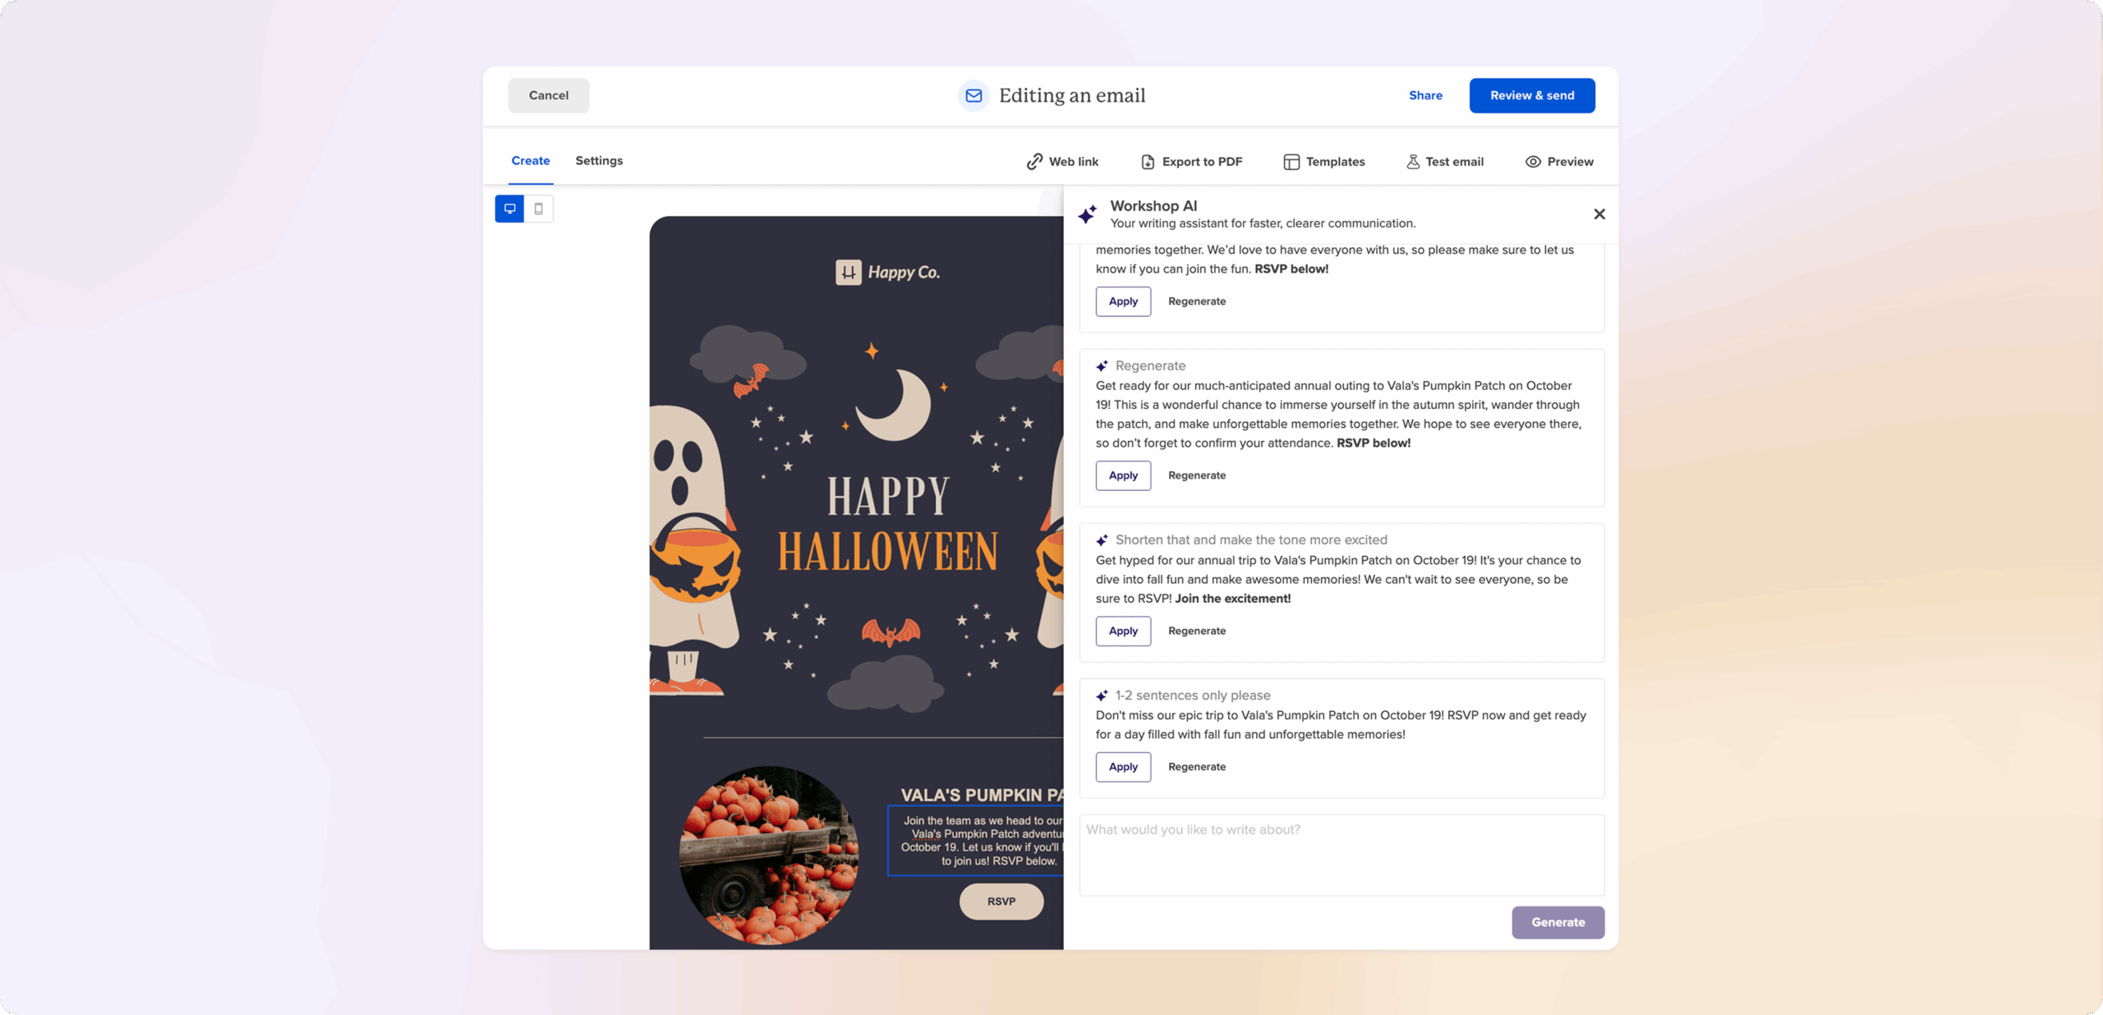Click the Export to PDF icon
This screenshot has height=1015, width=2103.
coord(1148,162)
